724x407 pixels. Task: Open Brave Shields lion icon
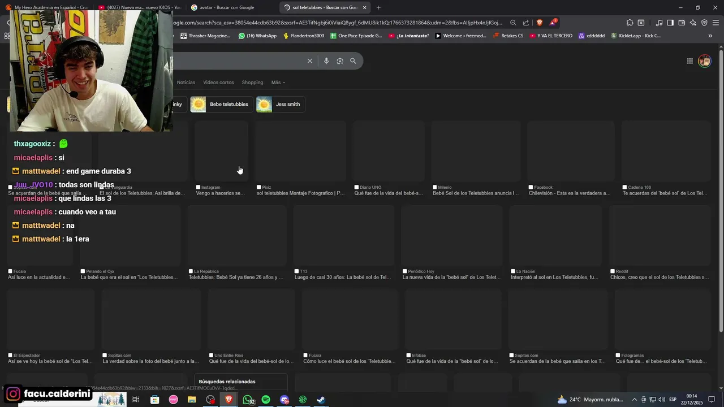coord(539,23)
